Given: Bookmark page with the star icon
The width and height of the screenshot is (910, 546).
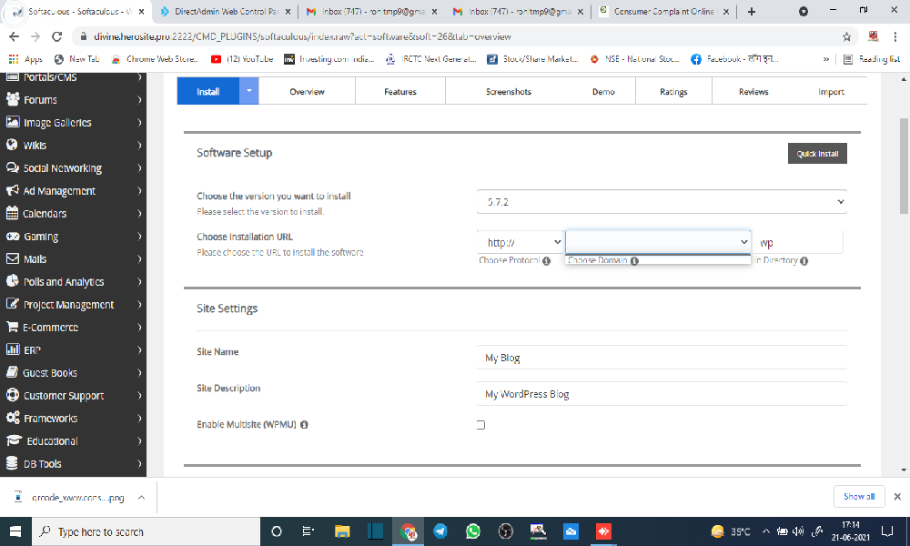Looking at the screenshot, I should click(x=846, y=37).
